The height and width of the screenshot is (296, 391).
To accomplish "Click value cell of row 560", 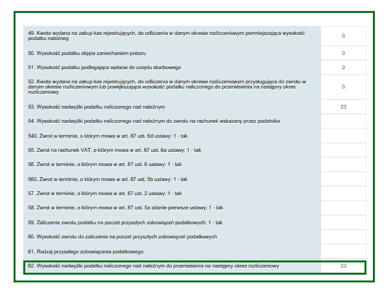I will point(343,179).
